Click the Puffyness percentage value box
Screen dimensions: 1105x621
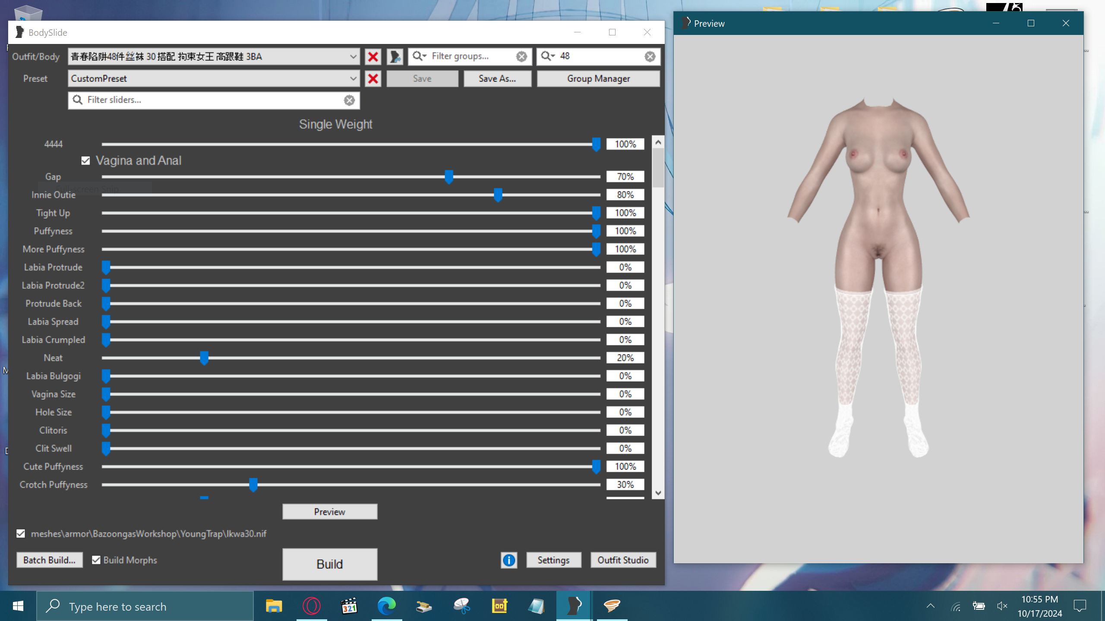625,231
